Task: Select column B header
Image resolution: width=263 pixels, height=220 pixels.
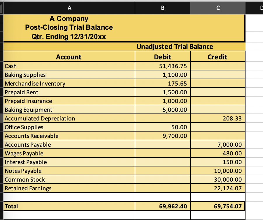Action: [x=162, y=8]
